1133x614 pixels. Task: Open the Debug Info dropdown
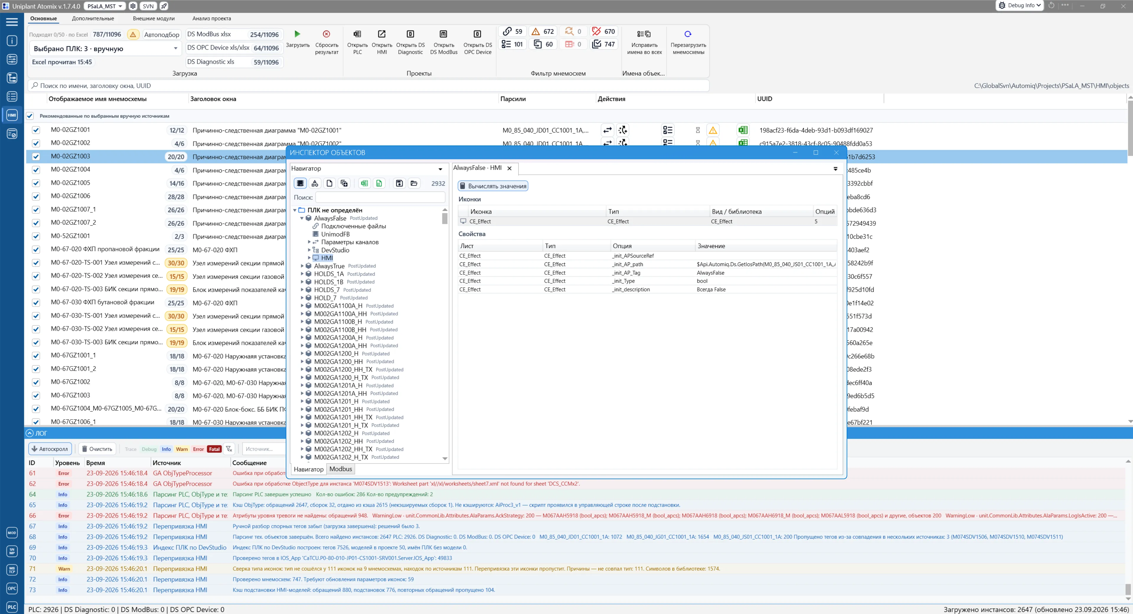click(x=1020, y=6)
